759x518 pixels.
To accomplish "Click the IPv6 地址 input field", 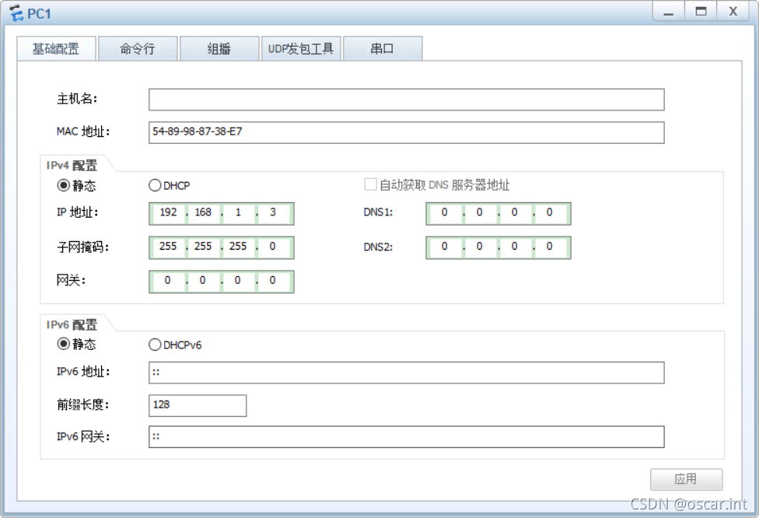I will click(407, 373).
